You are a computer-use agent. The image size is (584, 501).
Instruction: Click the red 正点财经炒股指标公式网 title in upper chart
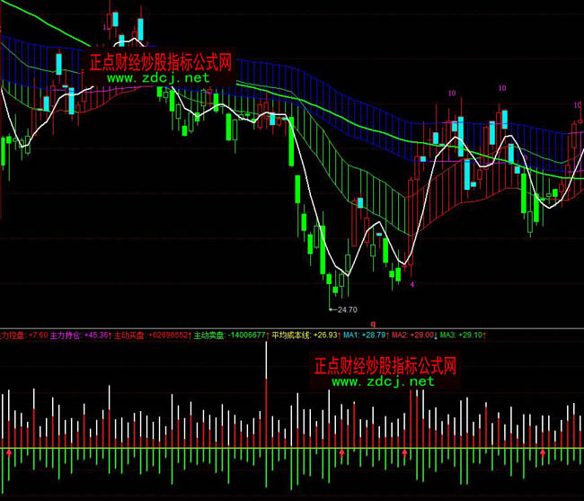(x=161, y=62)
